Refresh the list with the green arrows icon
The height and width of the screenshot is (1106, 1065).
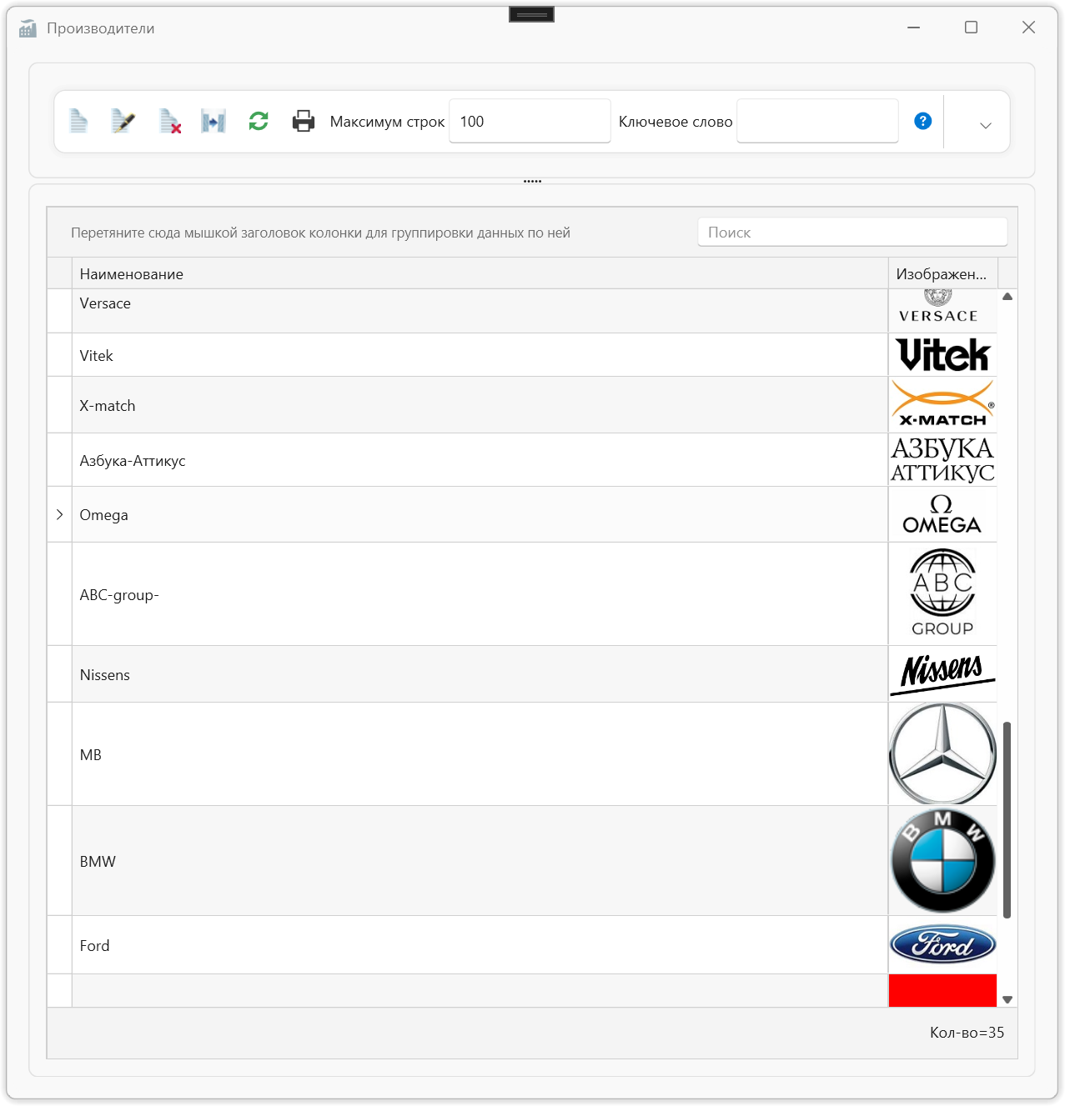pos(259,122)
